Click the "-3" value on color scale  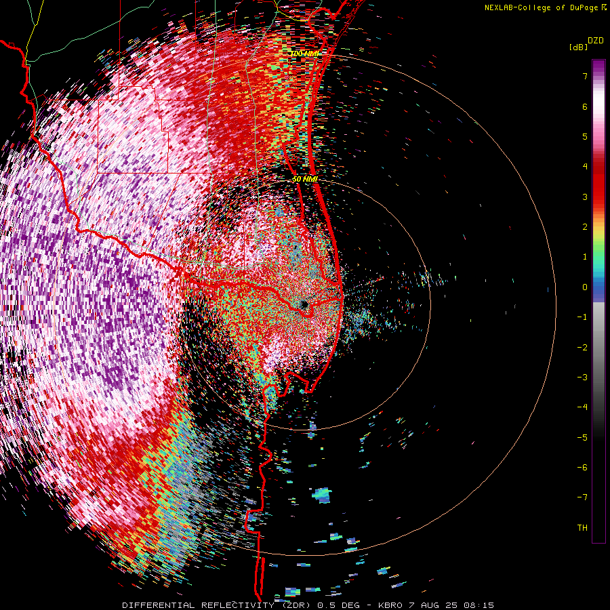coord(582,378)
